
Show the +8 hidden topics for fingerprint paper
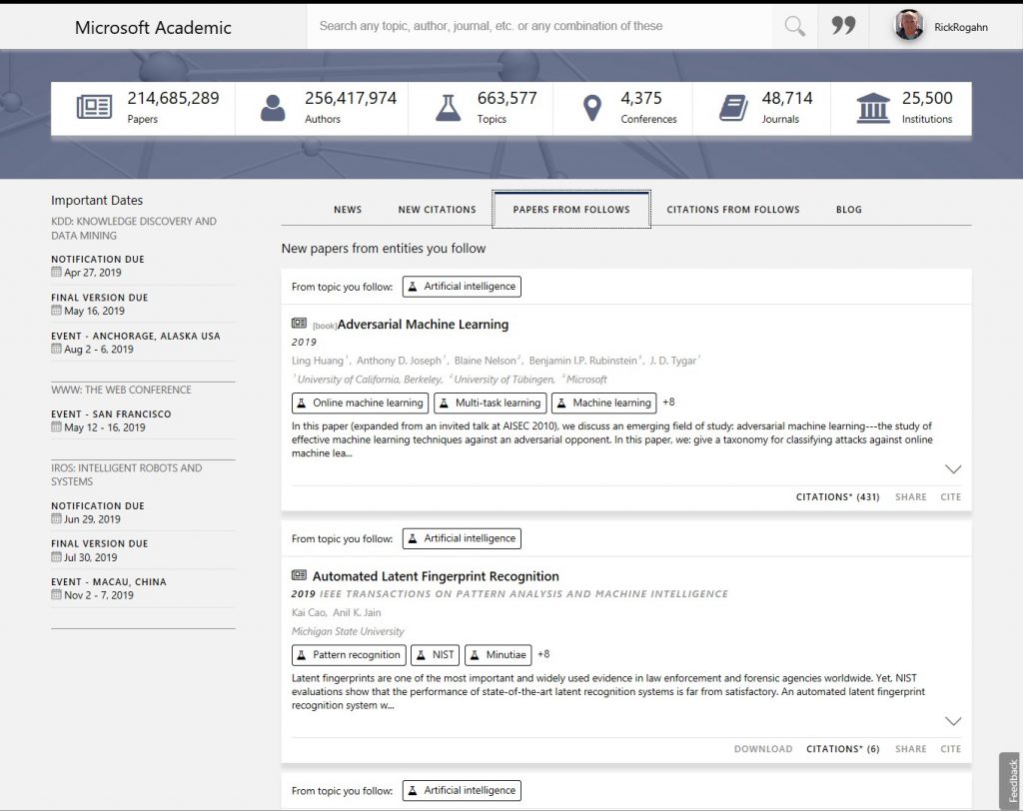[540, 655]
